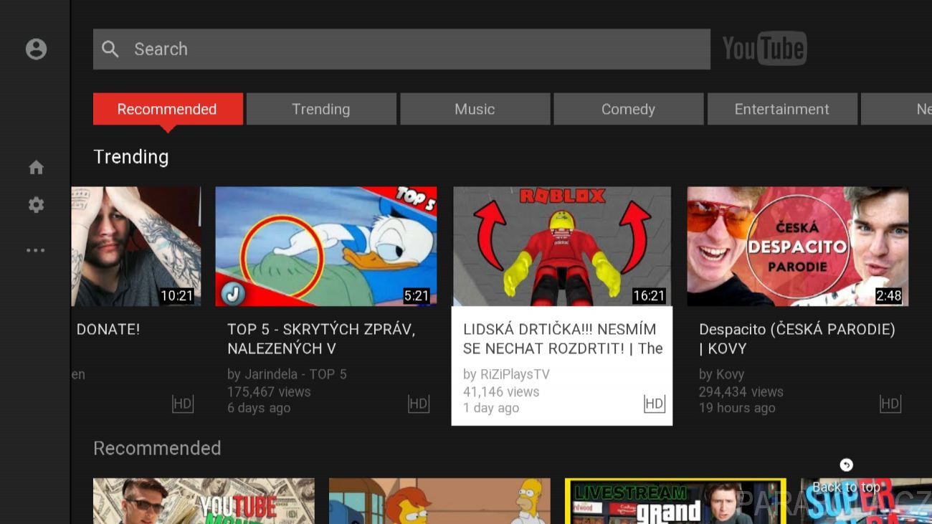Screen dimensions: 932x524
Task: Open the Entertainment category tab
Action: (781, 109)
